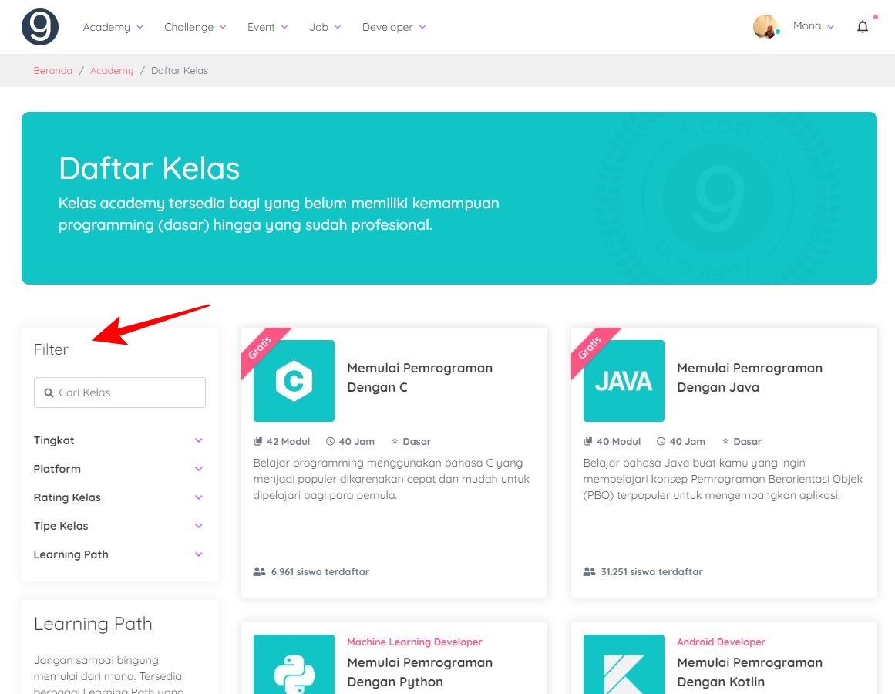Image resolution: width=895 pixels, height=694 pixels.
Task: Open the notification bell icon
Action: (x=863, y=26)
